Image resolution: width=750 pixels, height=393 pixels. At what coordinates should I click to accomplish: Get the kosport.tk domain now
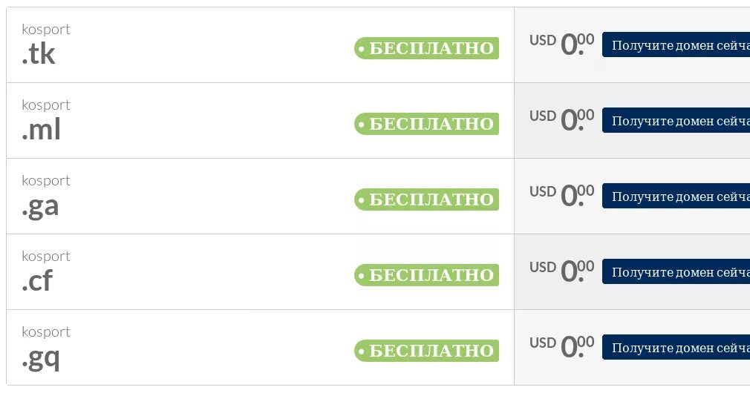click(x=676, y=45)
